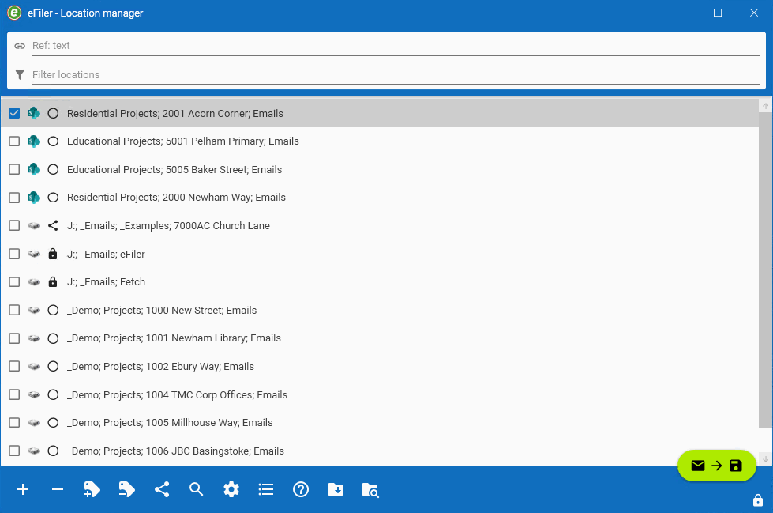Screen dimensions: 773x513
Task: Click the tag with arrow icon
Action: 126,489
